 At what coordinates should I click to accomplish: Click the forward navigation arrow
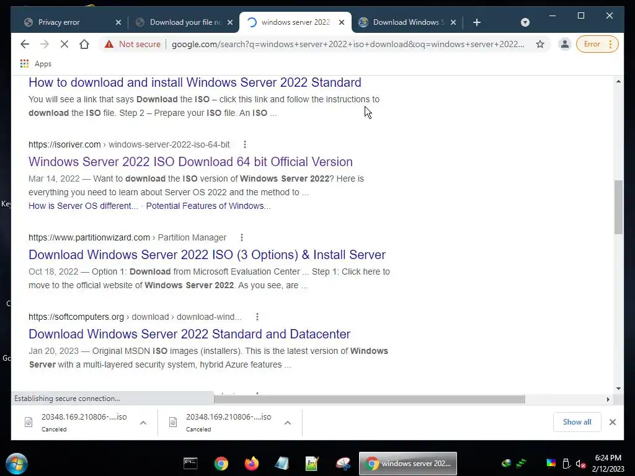(x=45, y=44)
